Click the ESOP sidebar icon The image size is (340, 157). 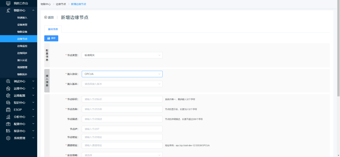[8, 110]
